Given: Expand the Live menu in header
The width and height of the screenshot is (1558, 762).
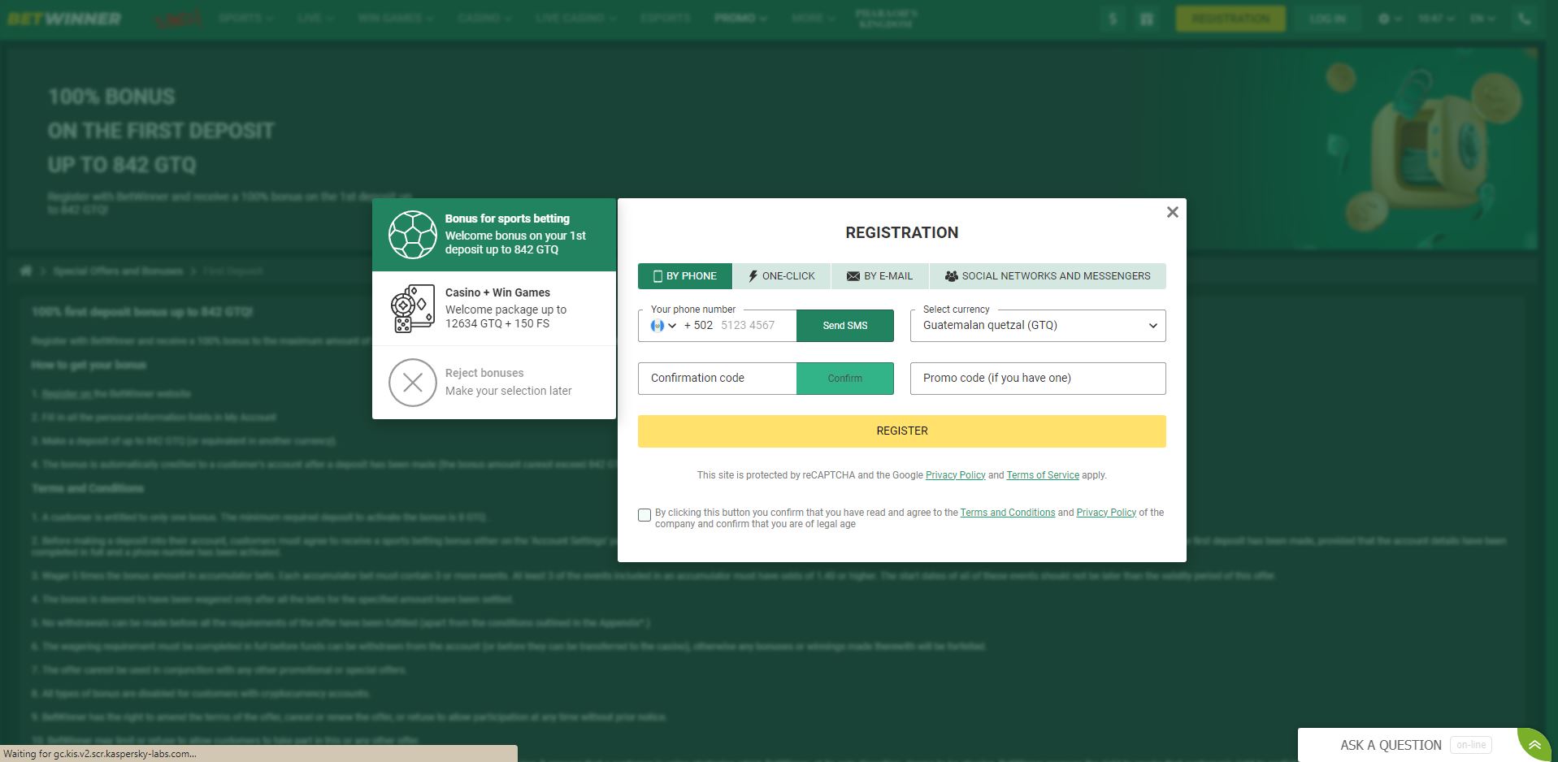Looking at the screenshot, I should (315, 18).
